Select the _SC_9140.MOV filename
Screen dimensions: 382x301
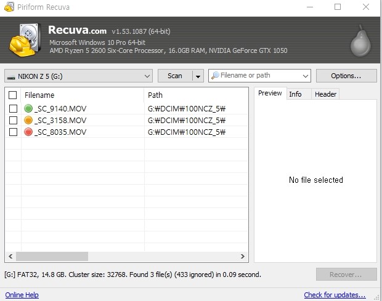click(x=60, y=108)
